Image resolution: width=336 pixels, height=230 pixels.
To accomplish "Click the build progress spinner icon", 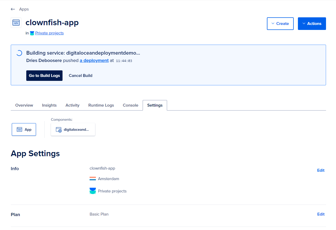I will click(19, 53).
